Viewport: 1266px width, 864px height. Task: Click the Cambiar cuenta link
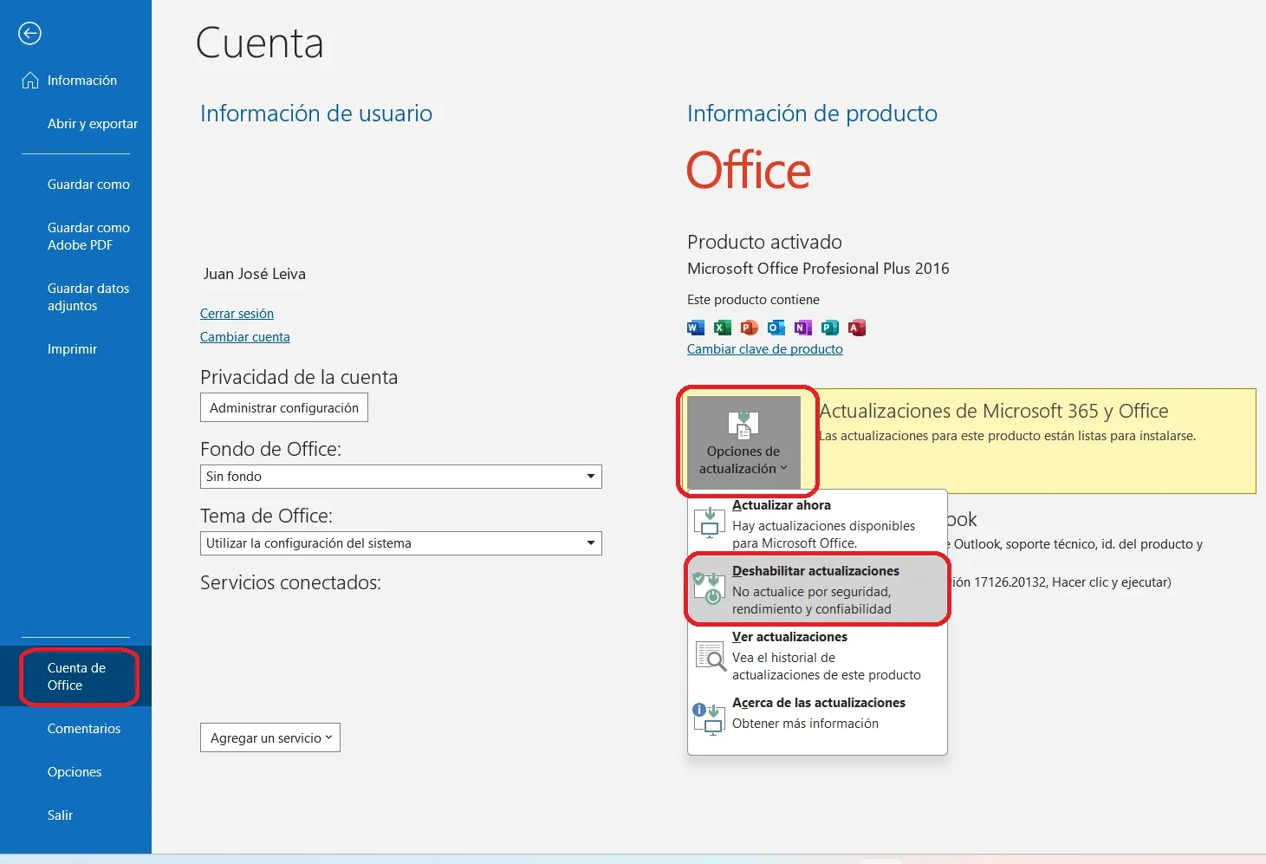pyautogui.click(x=245, y=337)
